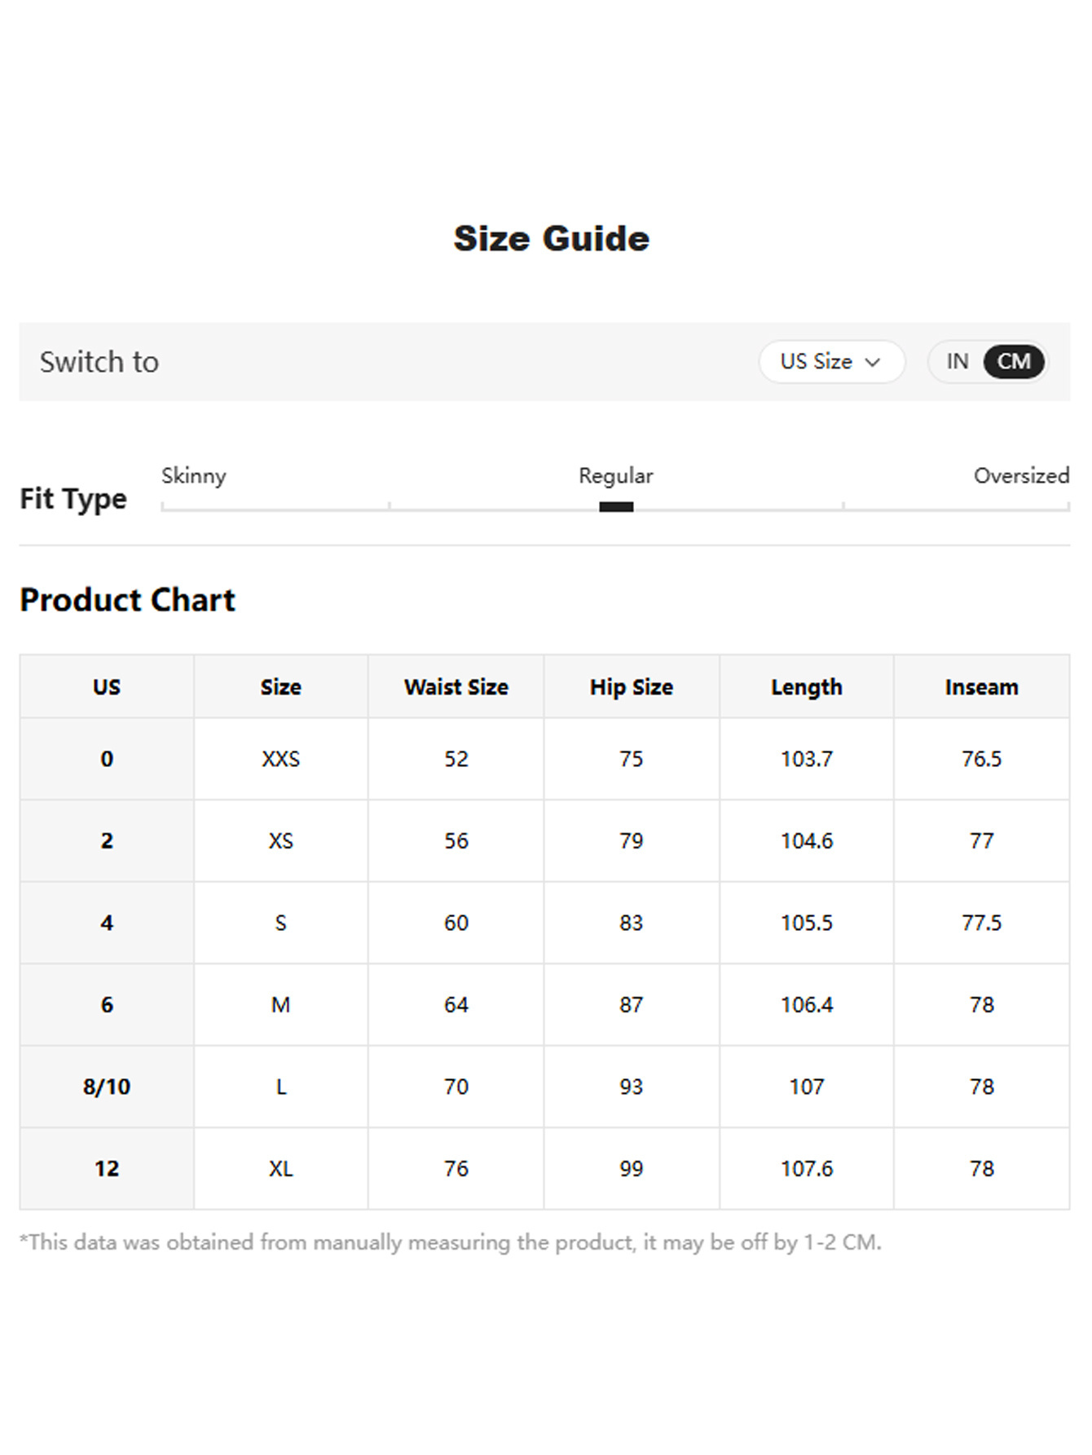Select the CM unit toggle
Viewport: 1092px width, 1455px height.
1014,361
